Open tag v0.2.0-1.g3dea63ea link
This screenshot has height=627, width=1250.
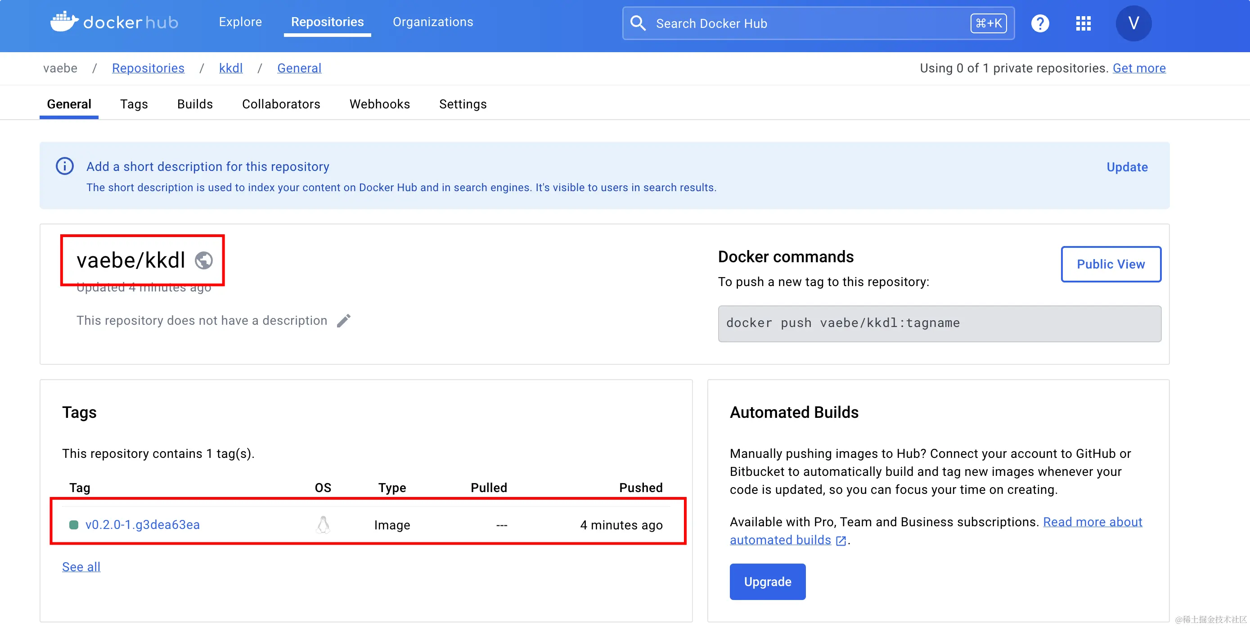coord(142,525)
